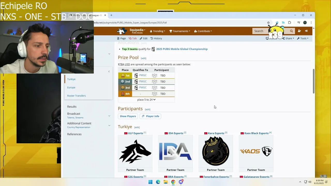Click the log in icon
This screenshot has height=186, width=331.
[x=306, y=31]
